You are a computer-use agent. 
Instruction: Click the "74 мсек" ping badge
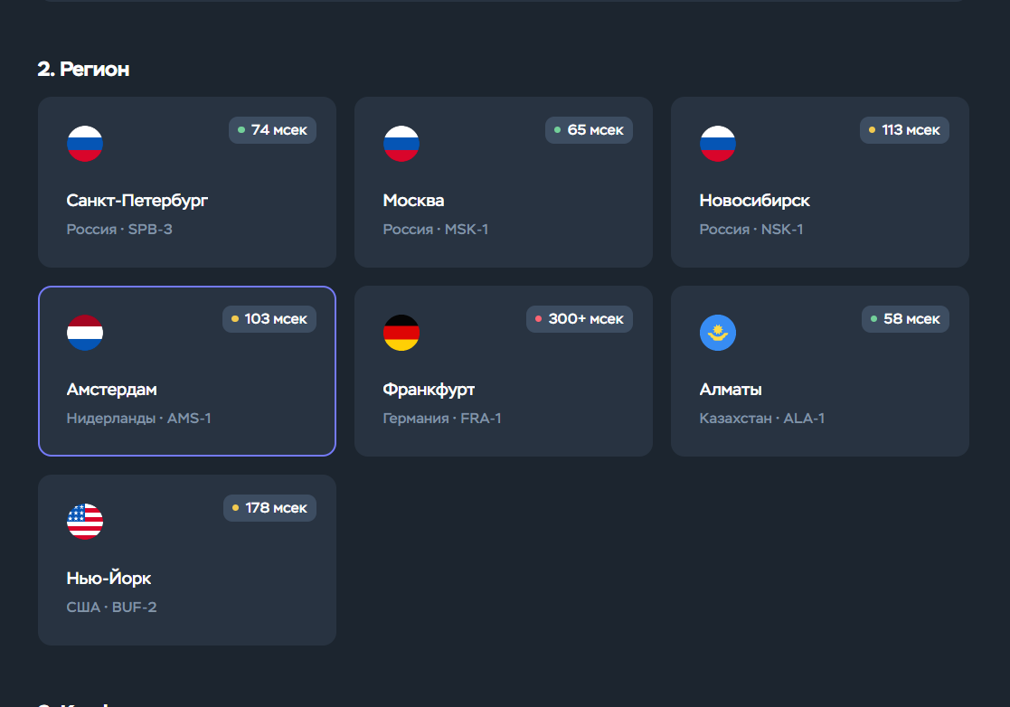coord(272,130)
